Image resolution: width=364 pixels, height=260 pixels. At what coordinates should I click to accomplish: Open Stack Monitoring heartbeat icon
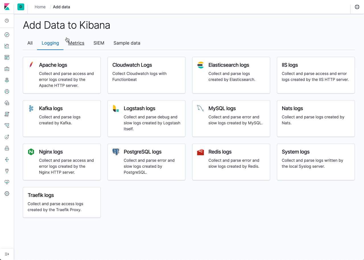7,182
